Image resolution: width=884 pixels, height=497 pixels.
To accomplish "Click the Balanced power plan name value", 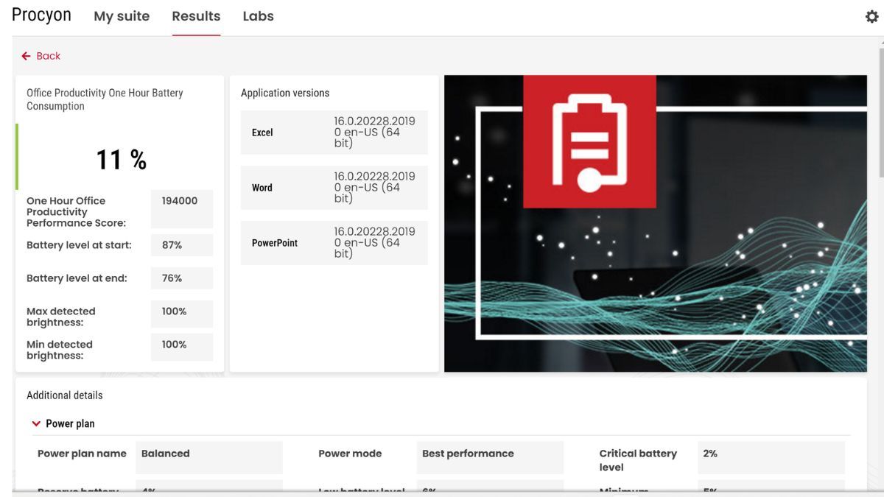I will pyautogui.click(x=209, y=457).
